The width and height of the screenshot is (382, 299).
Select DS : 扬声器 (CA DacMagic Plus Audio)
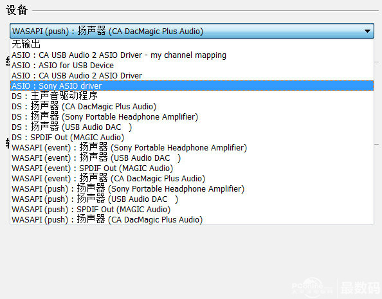(x=192, y=107)
